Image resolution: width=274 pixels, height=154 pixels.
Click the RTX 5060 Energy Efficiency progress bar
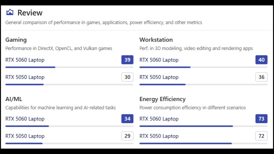[203, 126]
